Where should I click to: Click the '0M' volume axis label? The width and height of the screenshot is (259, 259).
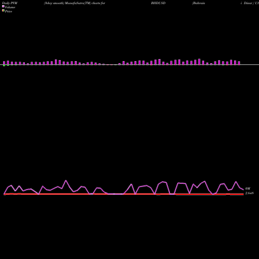pyautogui.click(x=248, y=189)
